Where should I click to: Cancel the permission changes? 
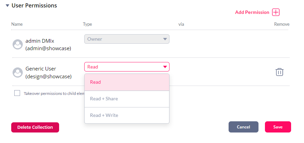(243, 127)
